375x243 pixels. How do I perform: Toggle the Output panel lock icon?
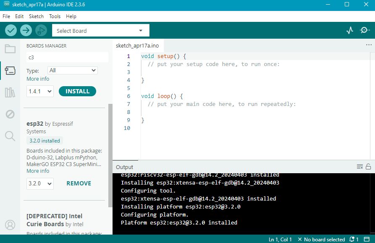[x=368, y=167]
